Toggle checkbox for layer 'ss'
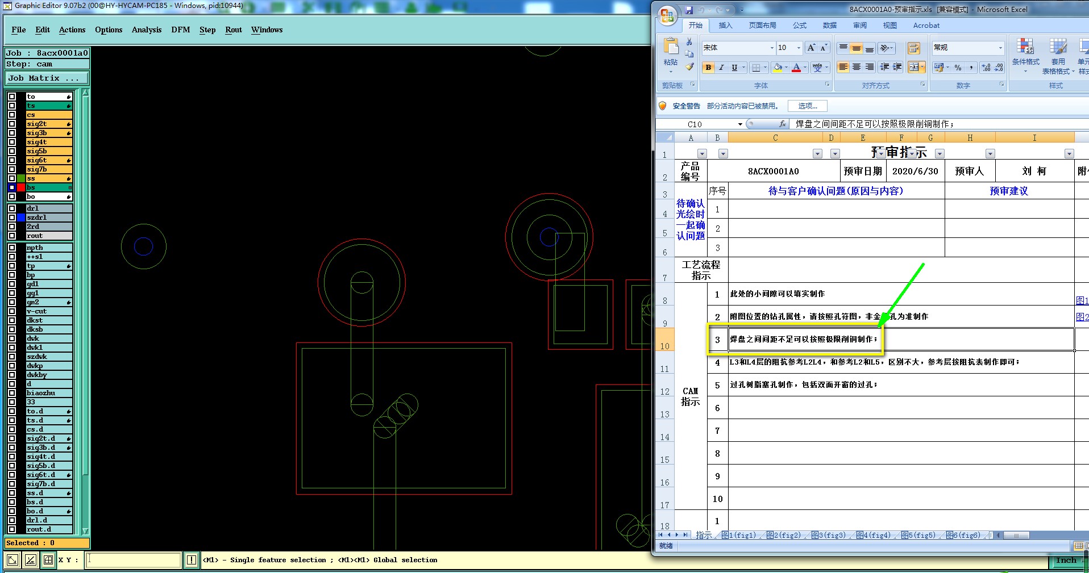 12,178
